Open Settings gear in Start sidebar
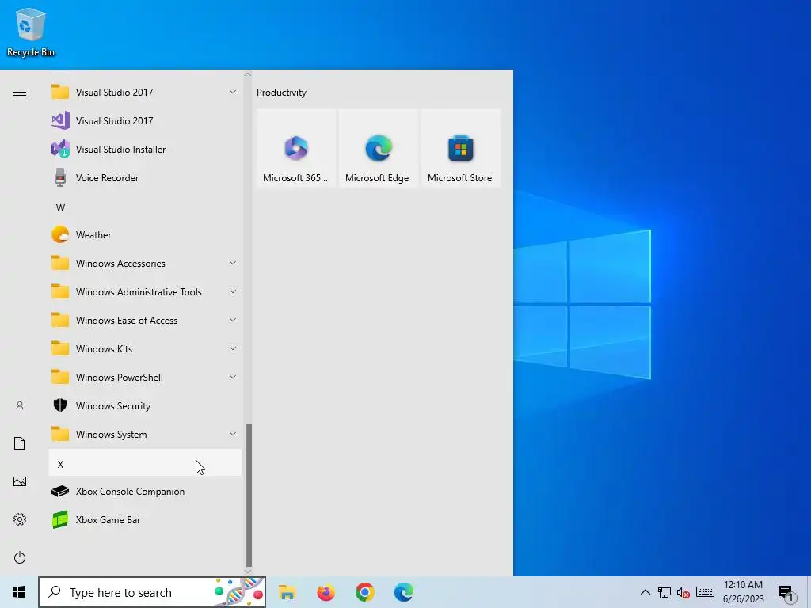 tap(20, 519)
